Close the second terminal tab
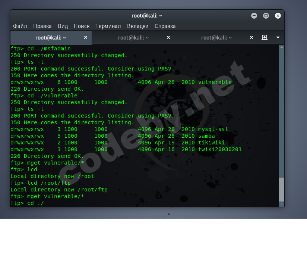 [168, 37]
